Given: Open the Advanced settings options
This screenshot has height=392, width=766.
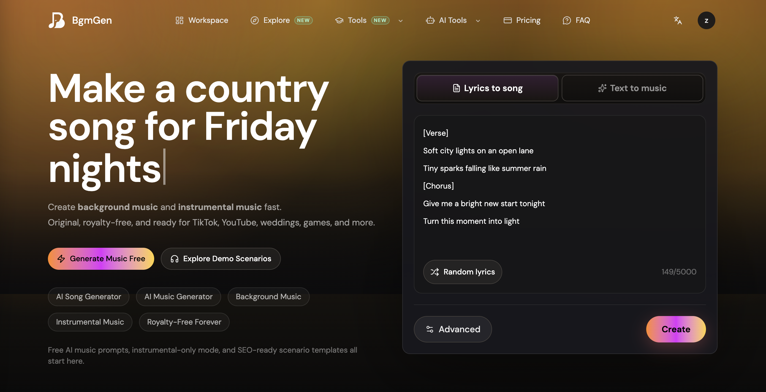Looking at the screenshot, I should coord(453,329).
